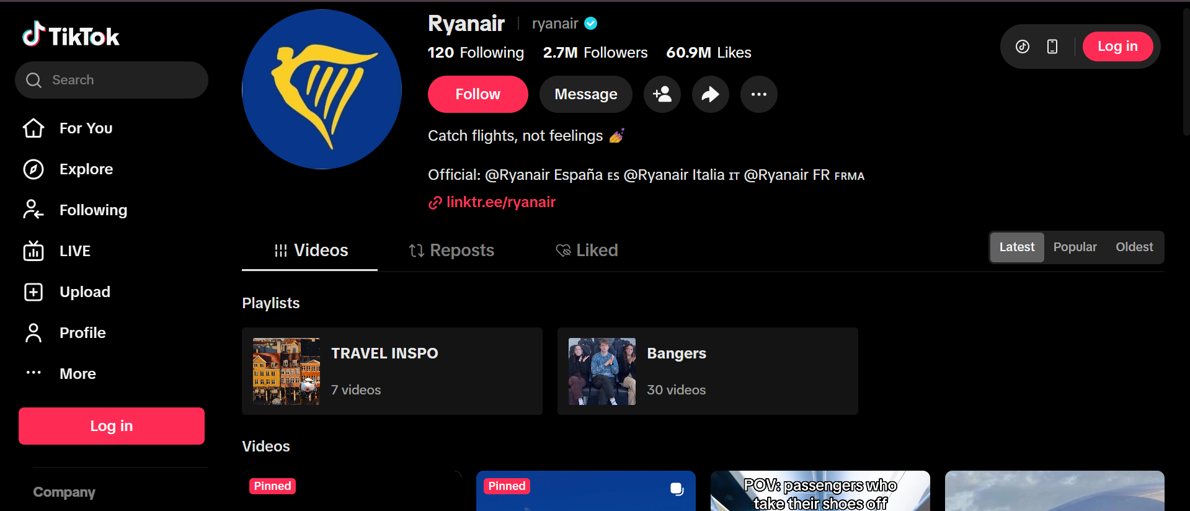Click the Playlists section heading
Screen dimensions: 1190x511
point(271,303)
